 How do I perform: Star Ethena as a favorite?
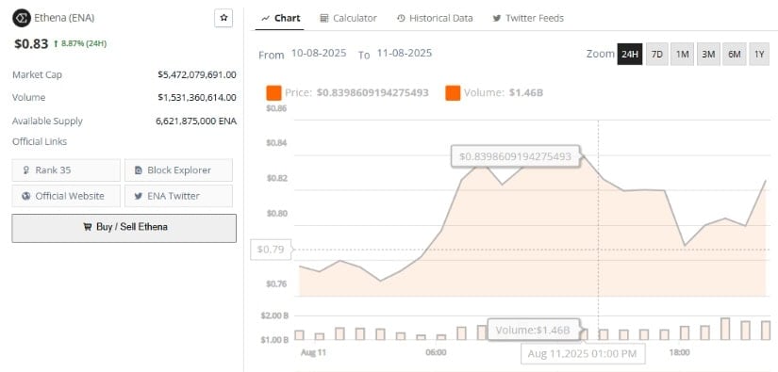pyautogui.click(x=223, y=18)
